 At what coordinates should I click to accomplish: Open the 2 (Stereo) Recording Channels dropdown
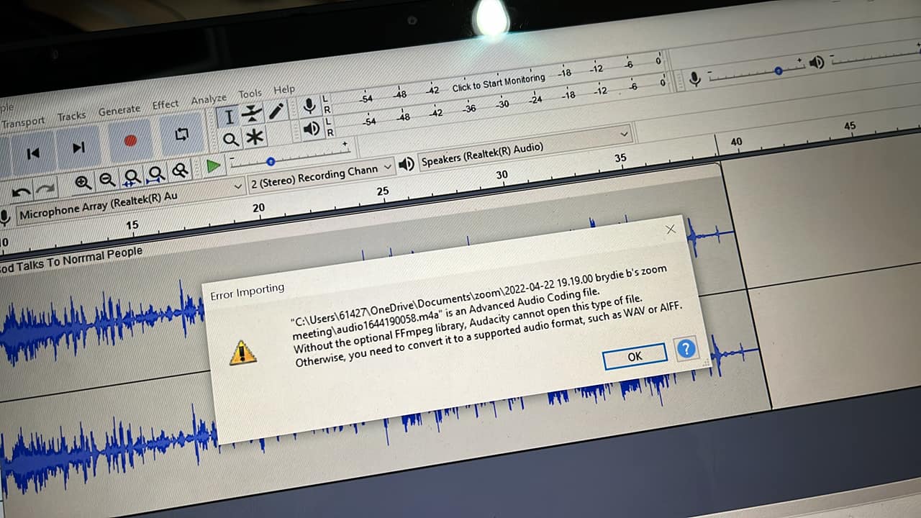tap(322, 174)
